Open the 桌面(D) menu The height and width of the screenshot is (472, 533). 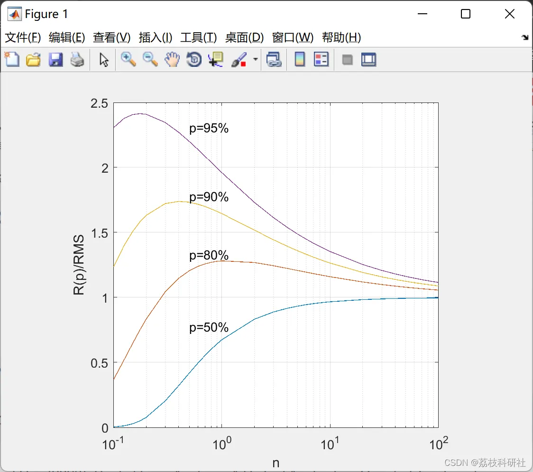pos(244,37)
